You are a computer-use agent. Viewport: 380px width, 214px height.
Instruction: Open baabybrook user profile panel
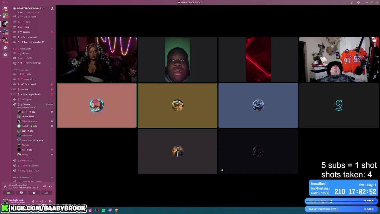pyautogui.click(x=16, y=201)
